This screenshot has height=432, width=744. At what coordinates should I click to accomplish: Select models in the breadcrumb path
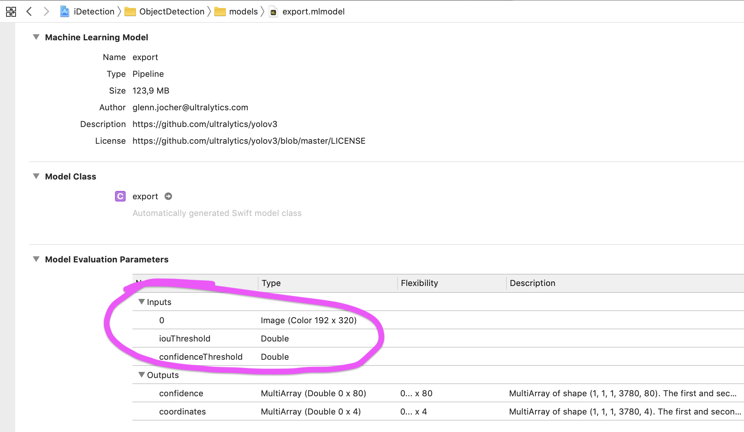coord(243,11)
